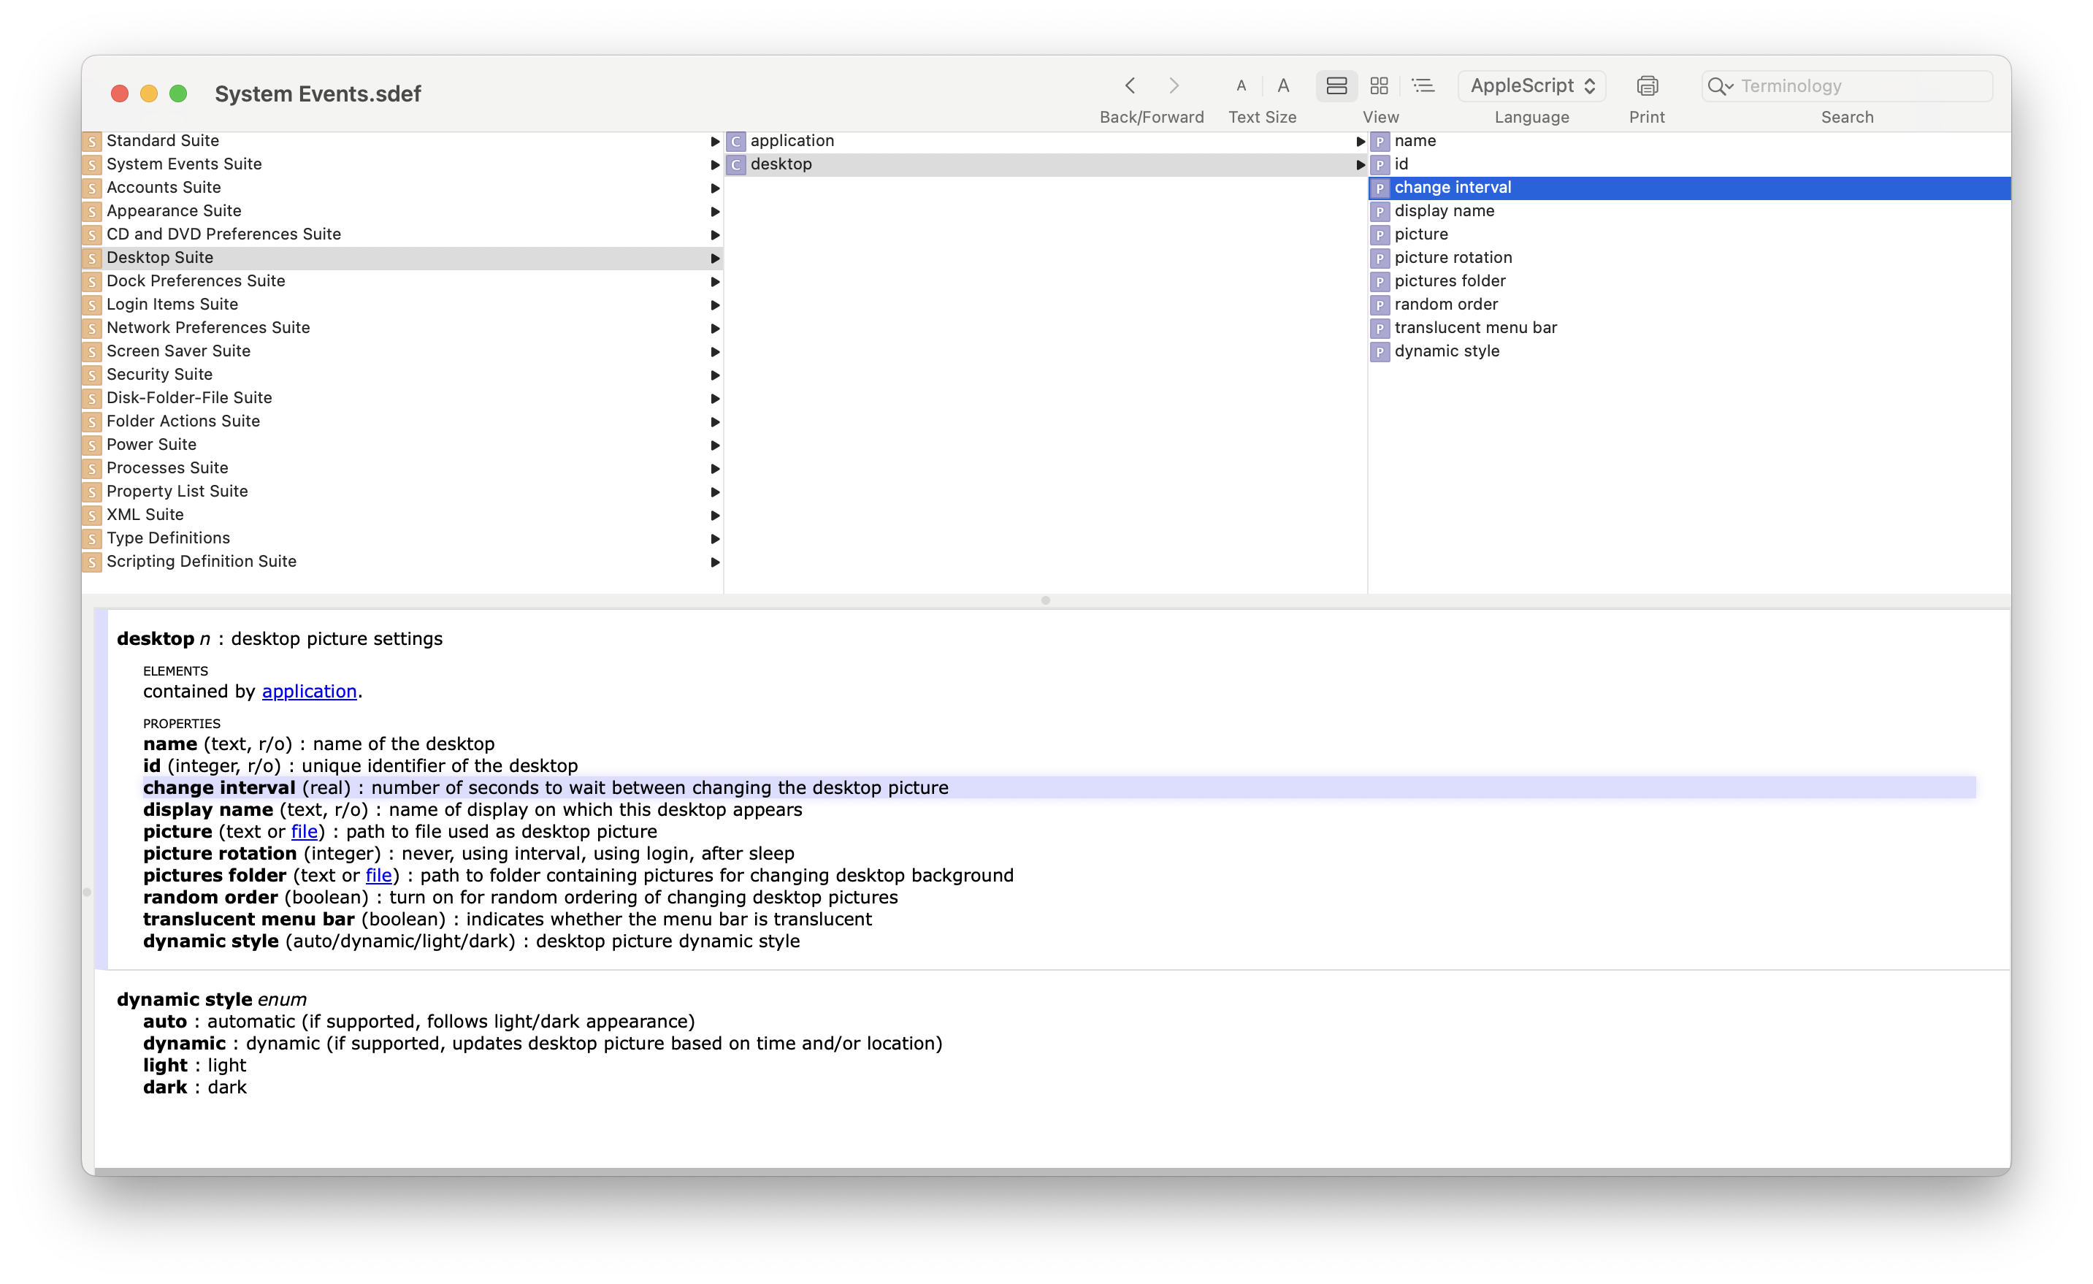Select the dynamic style property icon
2093x1284 pixels.
click(x=1380, y=352)
